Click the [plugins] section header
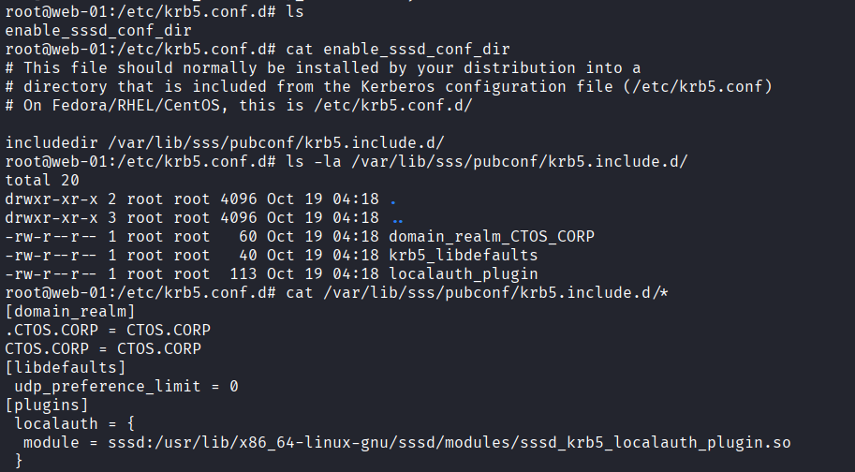855x472 pixels. coord(46,405)
